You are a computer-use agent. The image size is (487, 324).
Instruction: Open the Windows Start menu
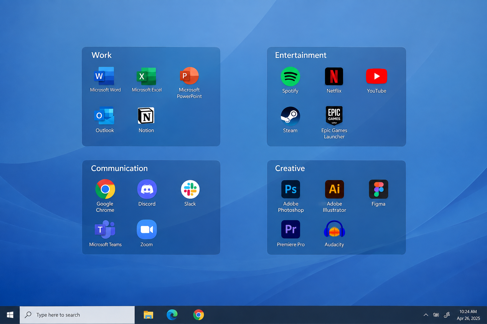10,315
